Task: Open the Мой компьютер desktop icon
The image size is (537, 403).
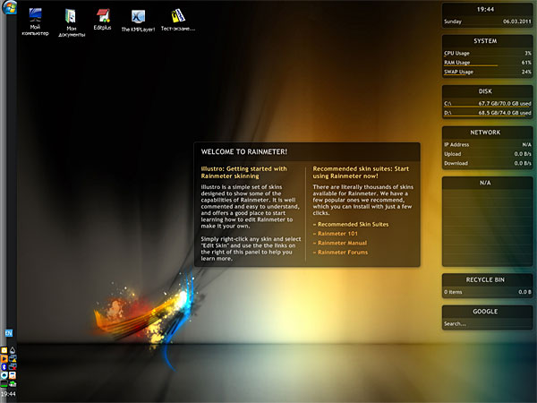Action: point(35,21)
